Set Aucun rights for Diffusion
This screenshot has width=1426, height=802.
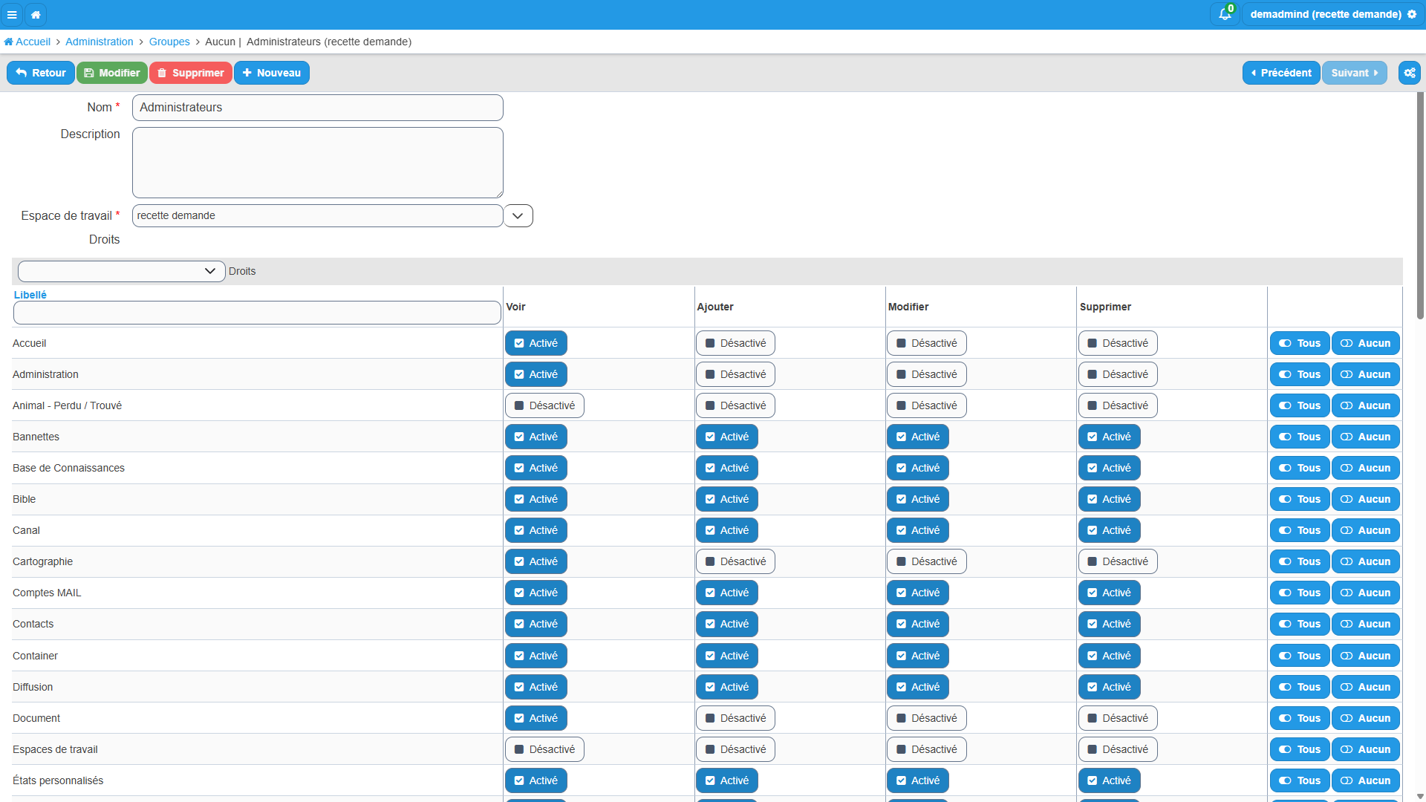point(1366,687)
